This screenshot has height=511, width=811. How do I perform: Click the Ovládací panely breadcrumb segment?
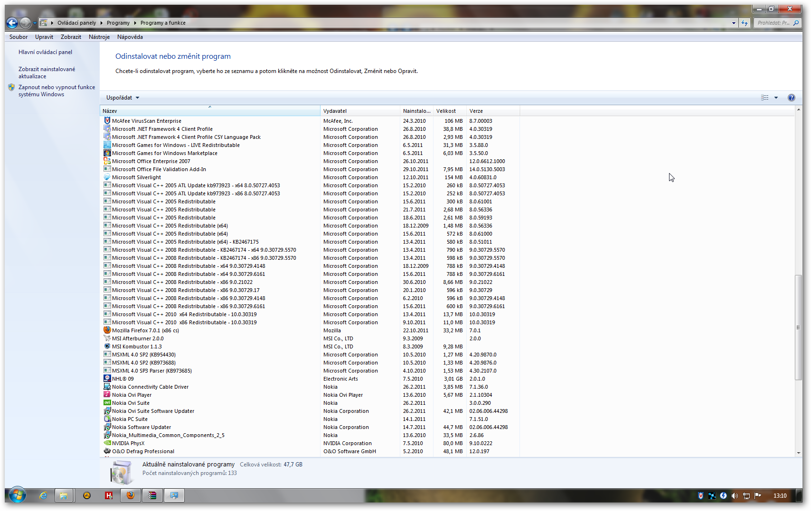point(76,23)
